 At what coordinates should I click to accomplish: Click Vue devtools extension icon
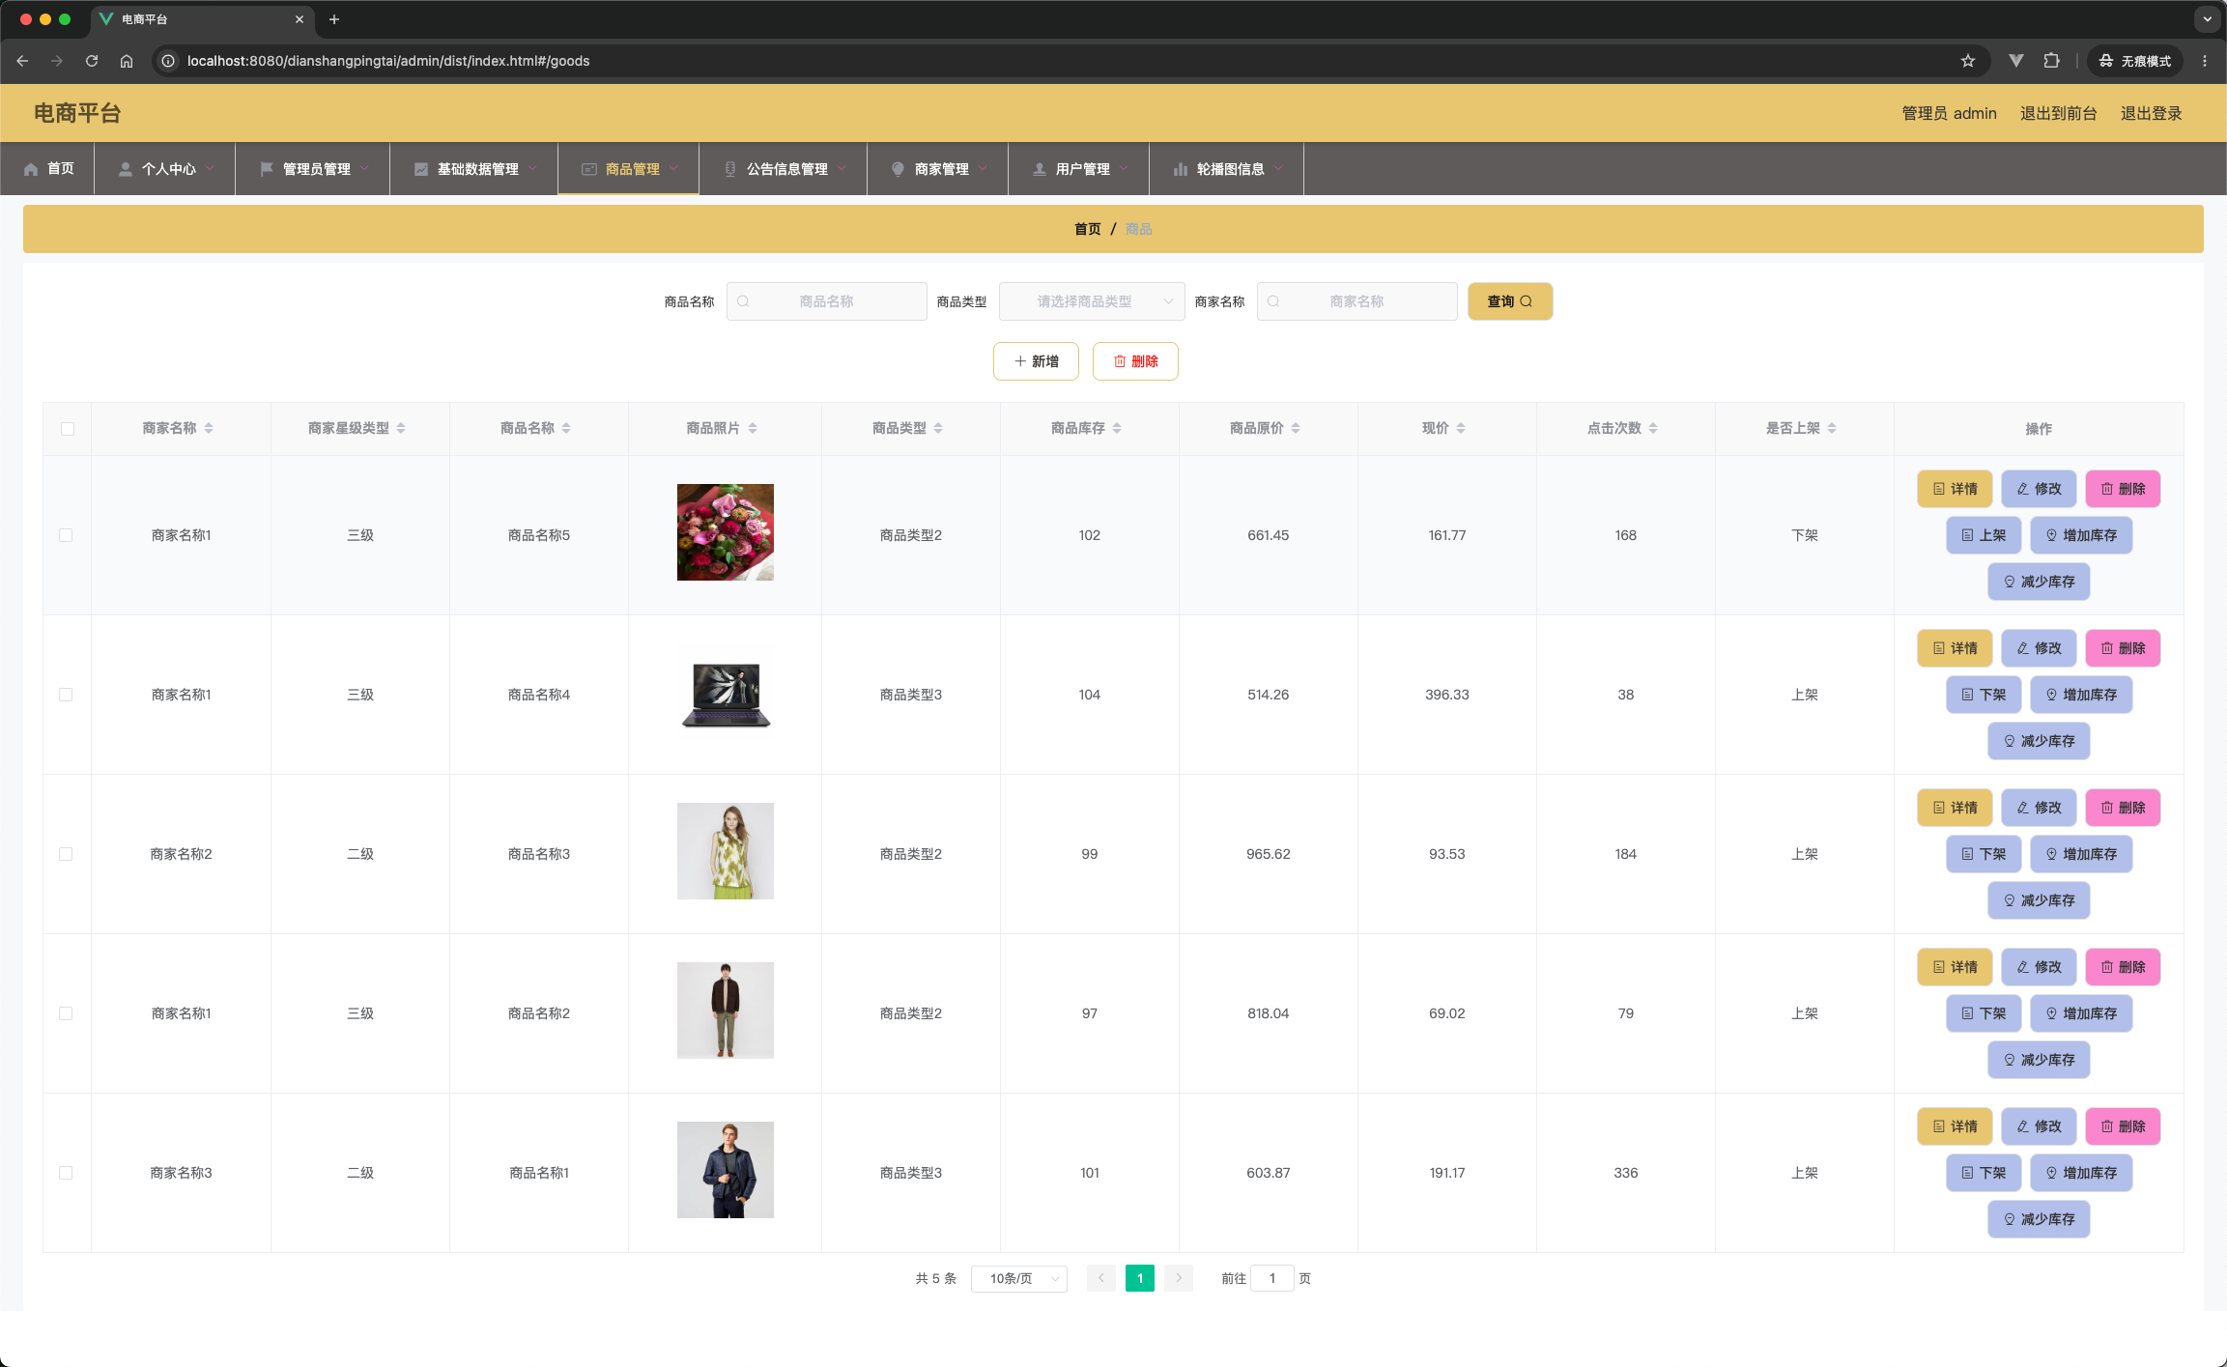tap(2016, 61)
